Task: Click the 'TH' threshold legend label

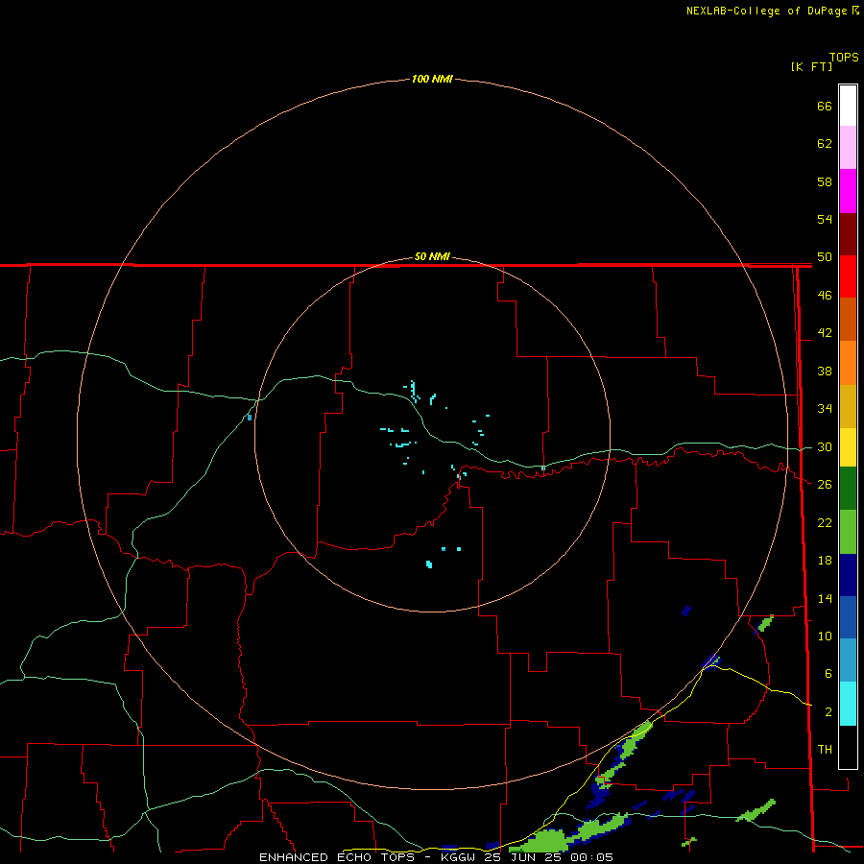Action: [x=825, y=750]
